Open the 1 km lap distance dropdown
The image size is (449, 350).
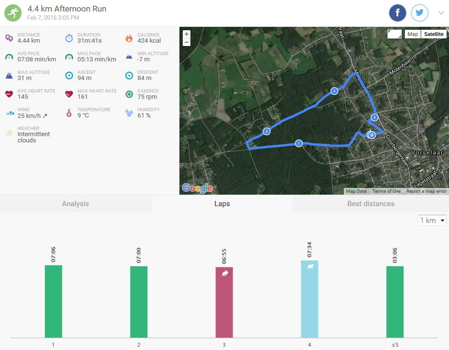(x=432, y=221)
